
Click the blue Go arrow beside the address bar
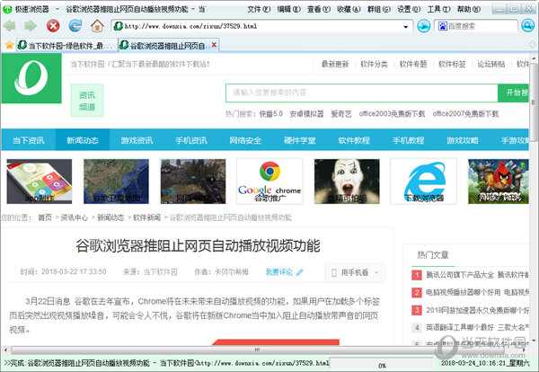click(x=423, y=26)
